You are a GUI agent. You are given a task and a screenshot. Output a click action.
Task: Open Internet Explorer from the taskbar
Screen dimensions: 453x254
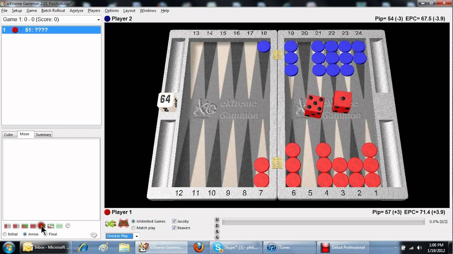(83, 247)
